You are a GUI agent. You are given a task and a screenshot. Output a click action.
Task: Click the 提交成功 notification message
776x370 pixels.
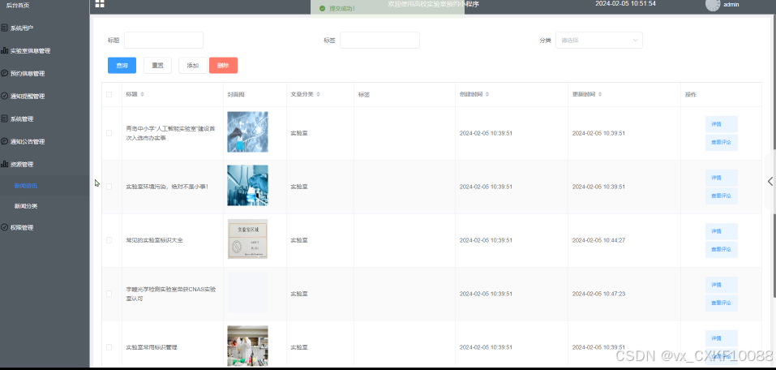click(387, 8)
